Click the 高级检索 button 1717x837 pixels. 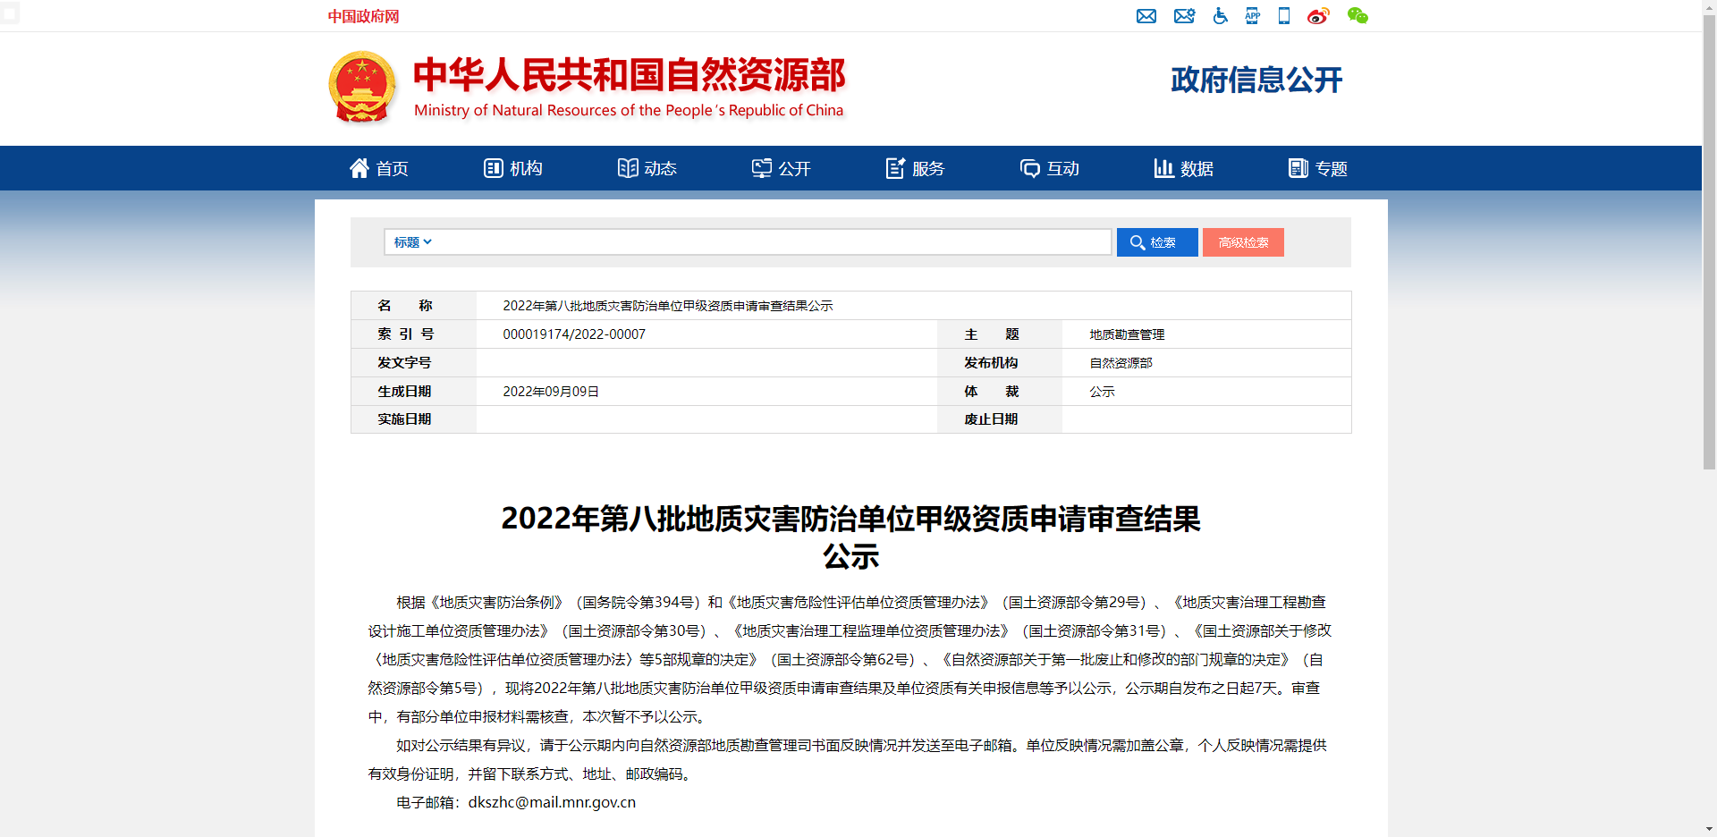(1243, 241)
